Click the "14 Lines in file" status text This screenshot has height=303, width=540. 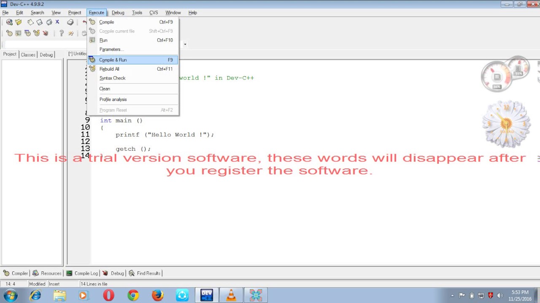94,284
